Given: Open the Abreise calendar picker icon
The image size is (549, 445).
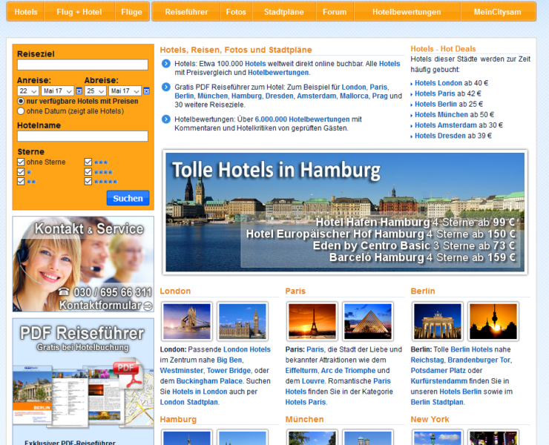Looking at the screenshot, I should (146, 91).
